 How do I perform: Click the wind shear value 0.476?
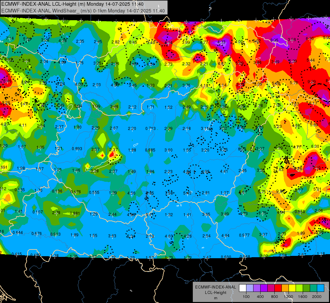pyautogui.click(x=76, y=192)
